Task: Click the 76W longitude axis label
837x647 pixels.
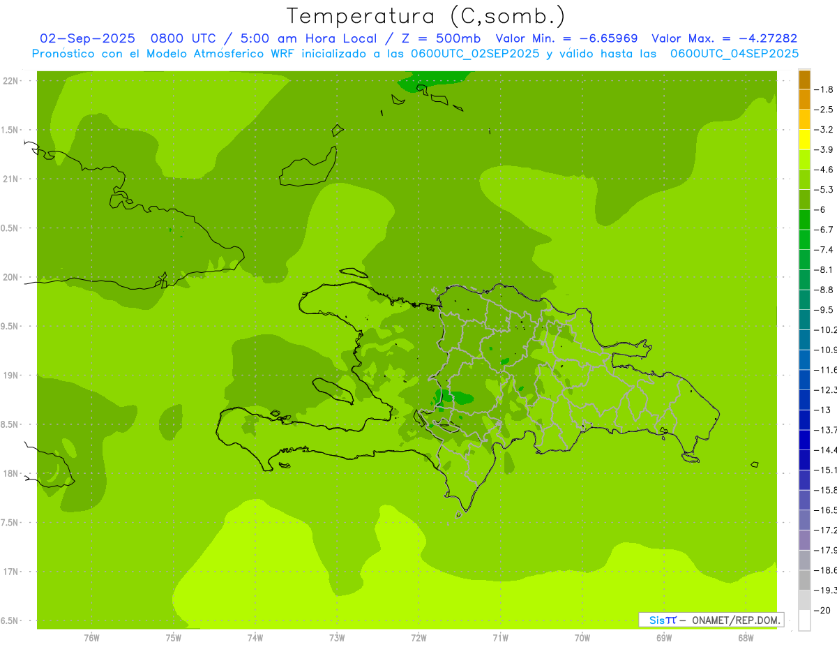Action: [91, 637]
